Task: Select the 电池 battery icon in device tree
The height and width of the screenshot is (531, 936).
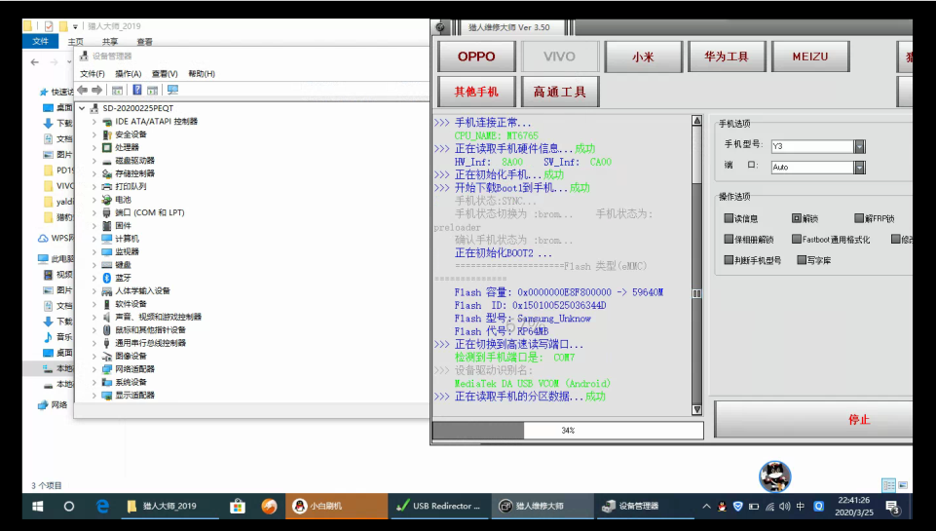Action: coord(107,200)
